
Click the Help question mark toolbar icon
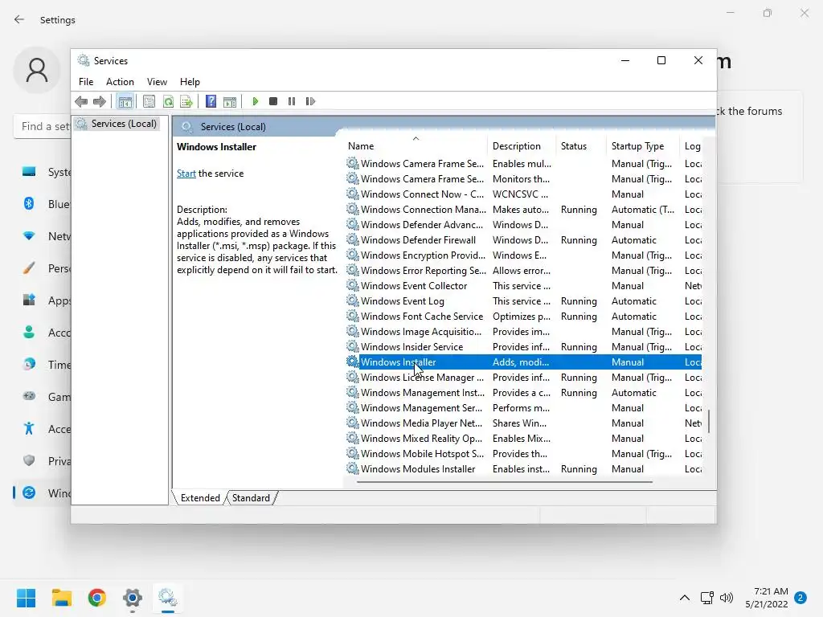(211, 101)
